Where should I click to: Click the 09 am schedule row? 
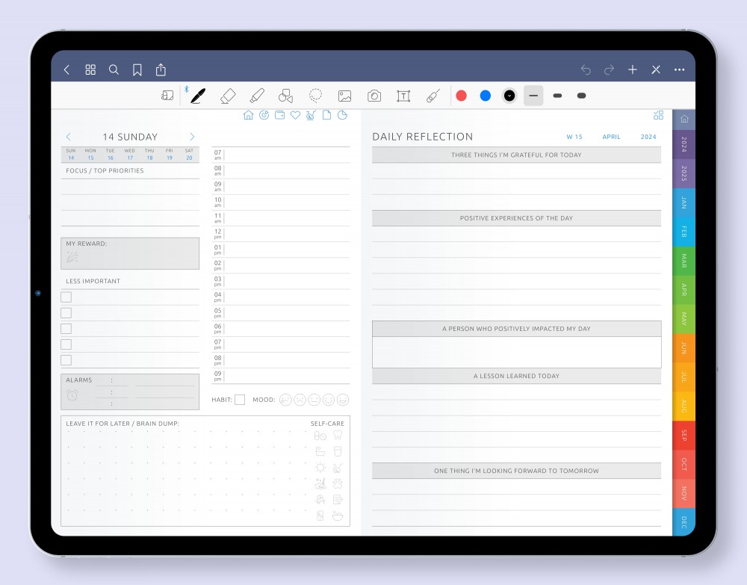pos(281,186)
